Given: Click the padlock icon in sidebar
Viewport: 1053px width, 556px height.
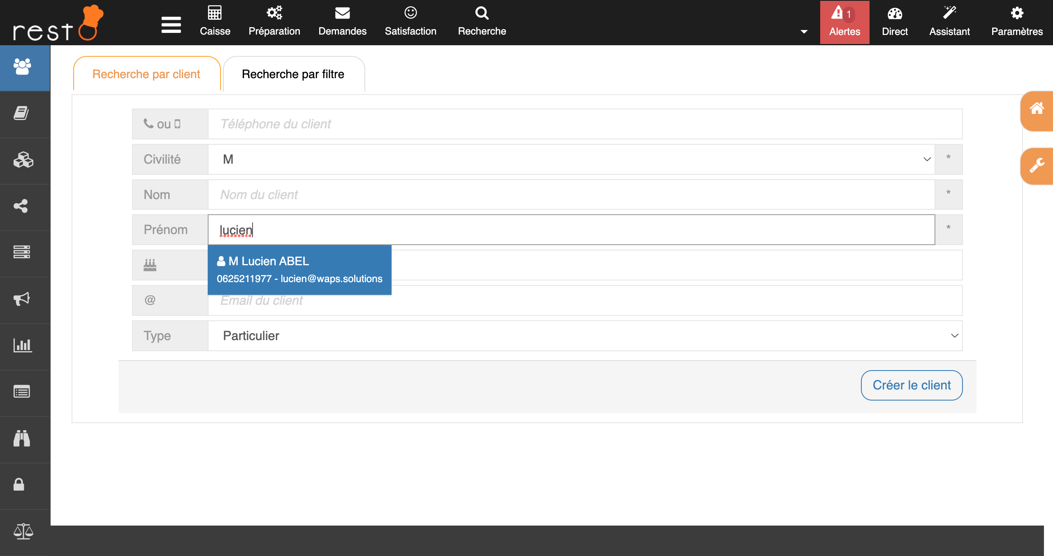Looking at the screenshot, I should coord(19,484).
